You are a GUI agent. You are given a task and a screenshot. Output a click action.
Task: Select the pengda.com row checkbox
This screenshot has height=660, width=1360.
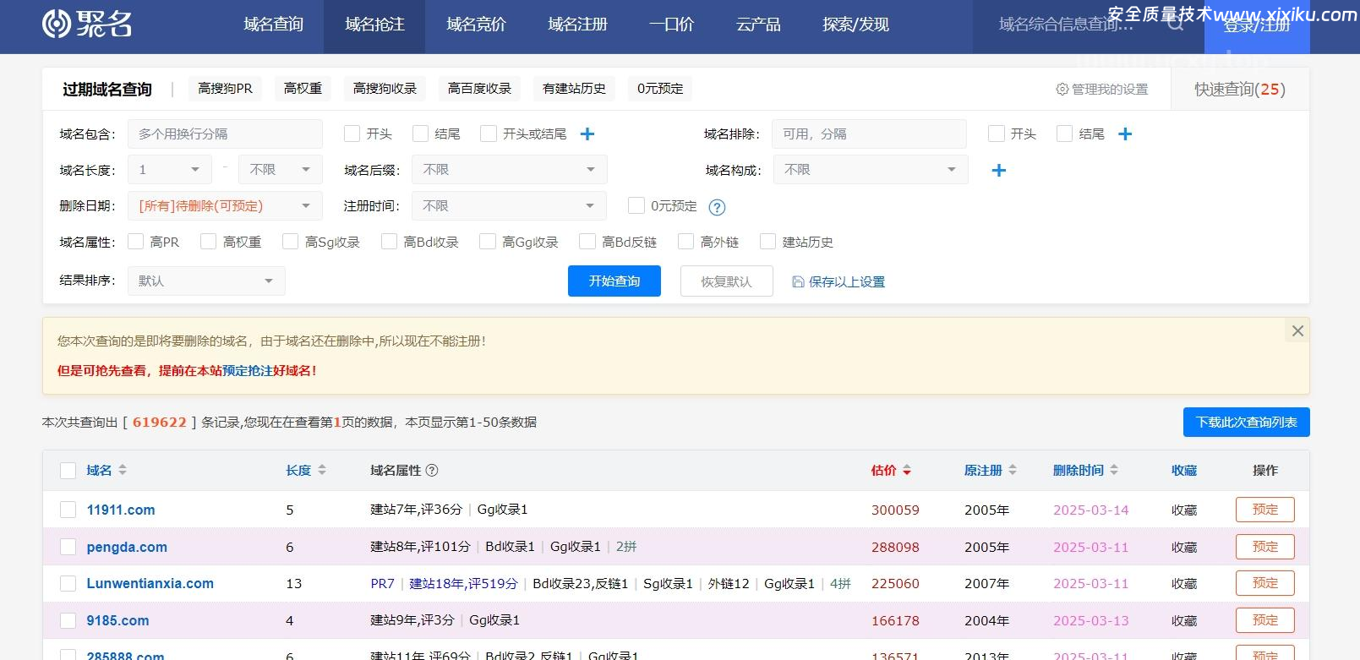click(68, 547)
